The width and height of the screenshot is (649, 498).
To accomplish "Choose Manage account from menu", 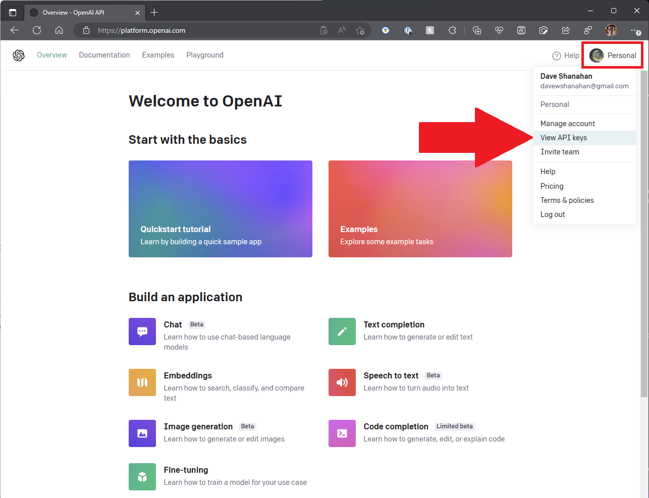I will coord(584,124).
